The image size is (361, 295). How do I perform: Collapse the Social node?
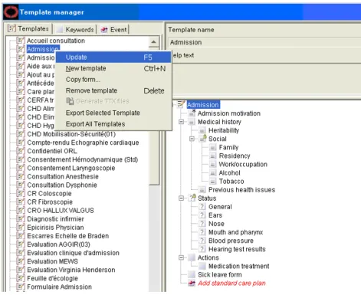[x=192, y=139]
